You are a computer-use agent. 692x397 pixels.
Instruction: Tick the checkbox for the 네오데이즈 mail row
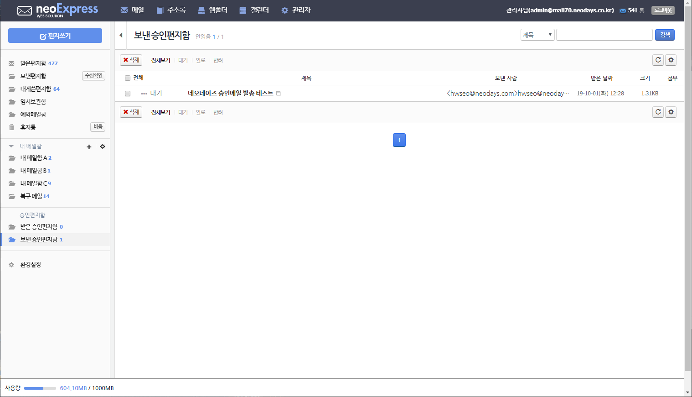[128, 94]
